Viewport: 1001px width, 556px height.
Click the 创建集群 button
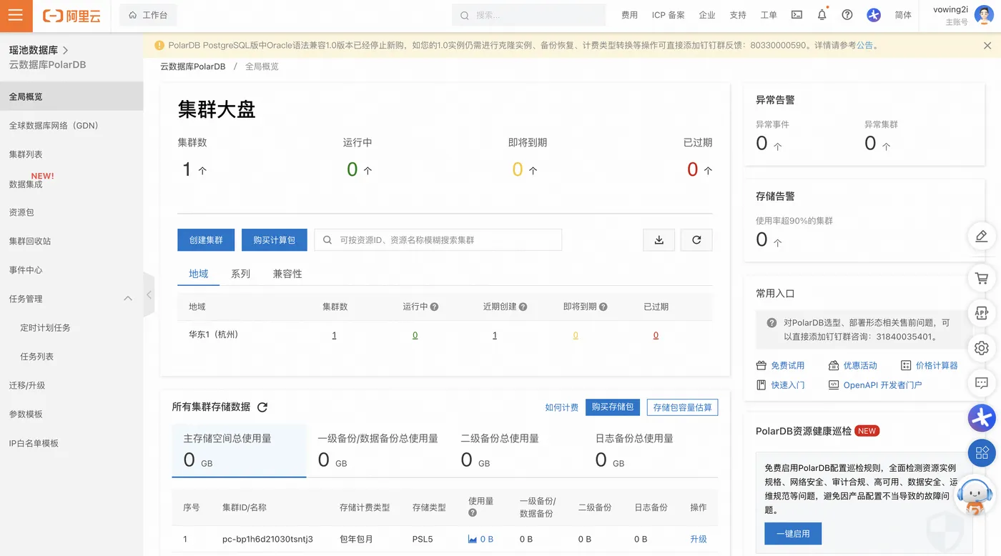pos(206,240)
